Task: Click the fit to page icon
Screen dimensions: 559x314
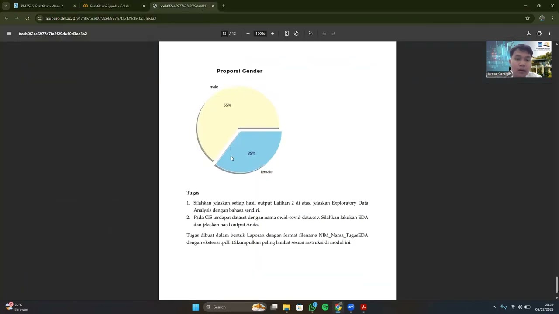Action: tap(286, 34)
